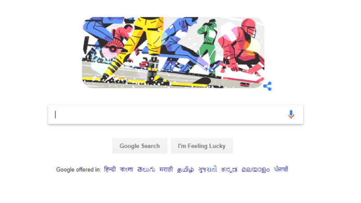Viewport: 361px width, 203px height.
Task: Switch Google to हिन्दी language
Action: [x=110, y=170]
